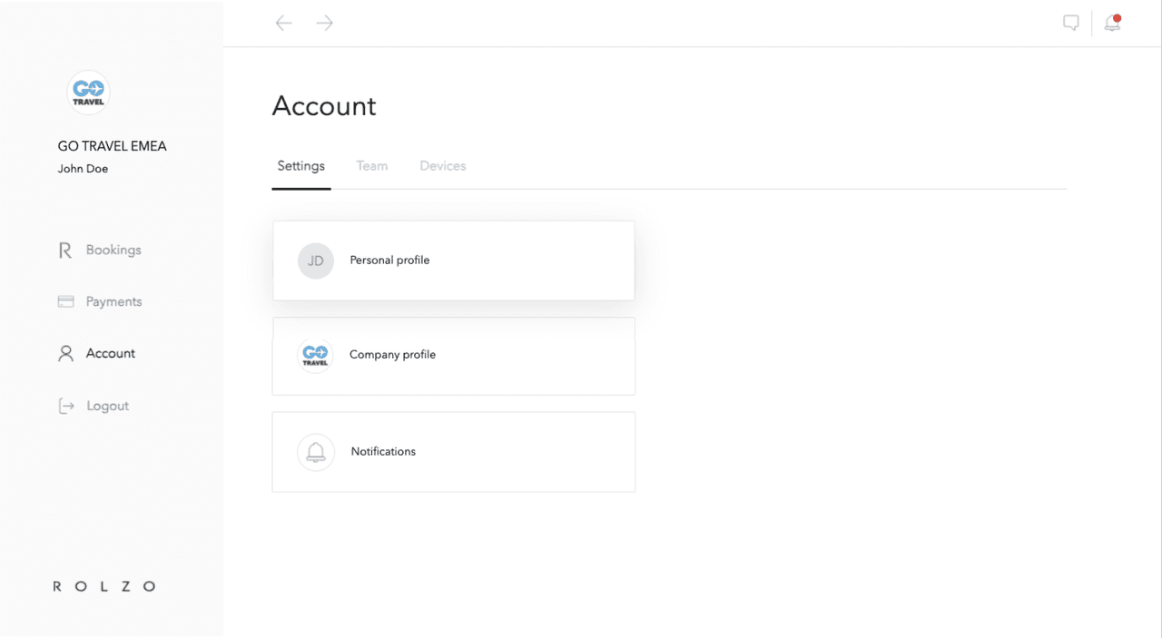Click the JD initials avatar
1162x638 pixels.
point(316,261)
